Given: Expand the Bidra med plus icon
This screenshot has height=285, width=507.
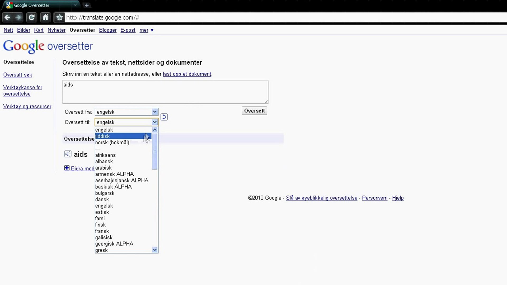Looking at the screenshot, I should click(x=67, y=168).
